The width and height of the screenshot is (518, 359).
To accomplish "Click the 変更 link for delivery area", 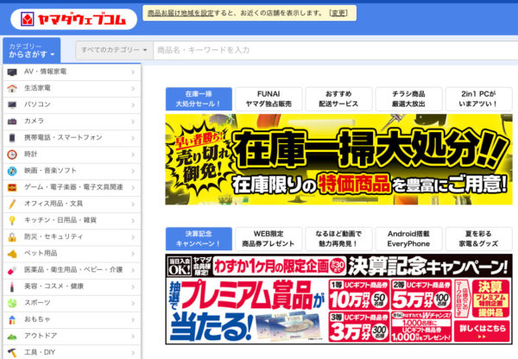I will click(339, 14).
